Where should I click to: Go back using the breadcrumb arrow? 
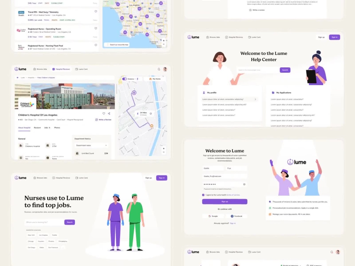pos(18,78)
